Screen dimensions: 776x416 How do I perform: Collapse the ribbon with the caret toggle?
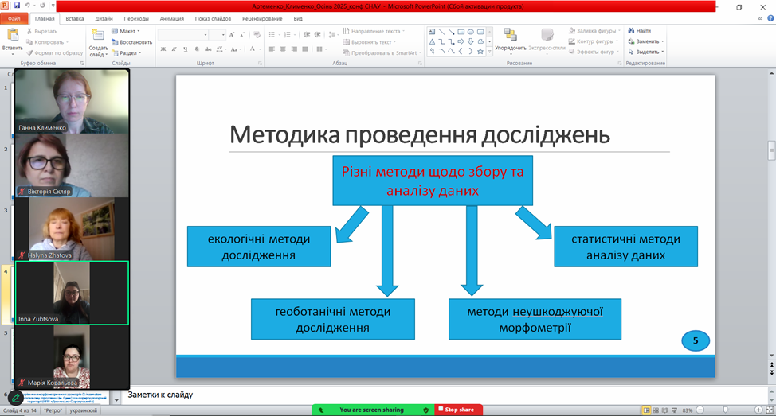pyautogui.click(x=761, y=17)
